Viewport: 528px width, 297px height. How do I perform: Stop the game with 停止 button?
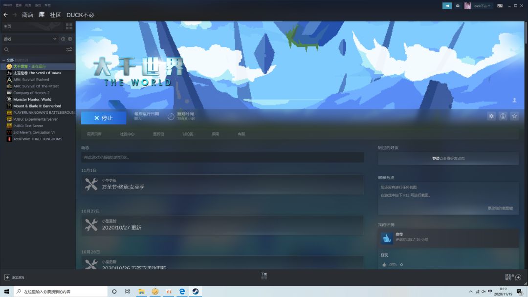coord(104,118)
